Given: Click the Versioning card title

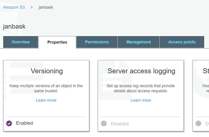Looking at the screenshot, I should 47,71.
